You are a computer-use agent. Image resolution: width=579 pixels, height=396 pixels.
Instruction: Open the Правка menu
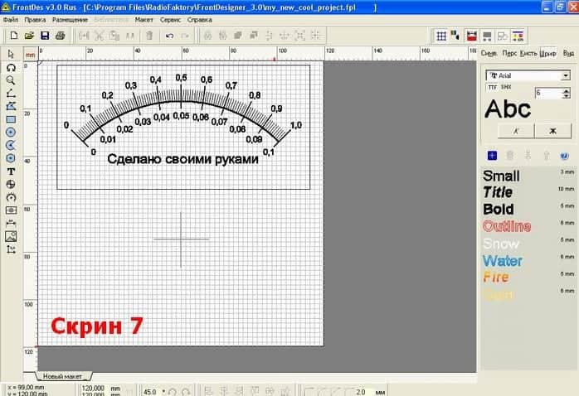point(35,20)
